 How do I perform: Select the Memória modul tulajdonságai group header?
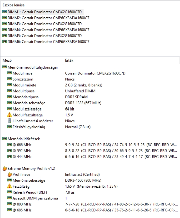click(33, 67)
